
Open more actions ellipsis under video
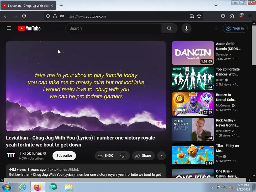[161, 155]
